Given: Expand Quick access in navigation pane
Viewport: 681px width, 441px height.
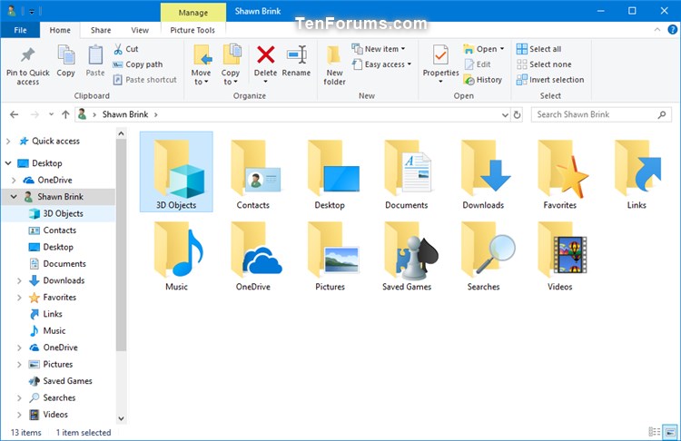Looking at the screenshot, I should pos(8,141).
